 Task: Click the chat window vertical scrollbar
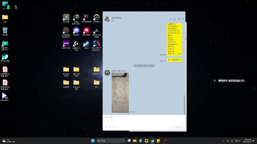tap(185, 104)
